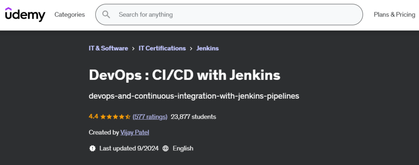This screenshot has width=419, height=165.
Task: Open the Categories menu
Action: [x=70, y=14]
